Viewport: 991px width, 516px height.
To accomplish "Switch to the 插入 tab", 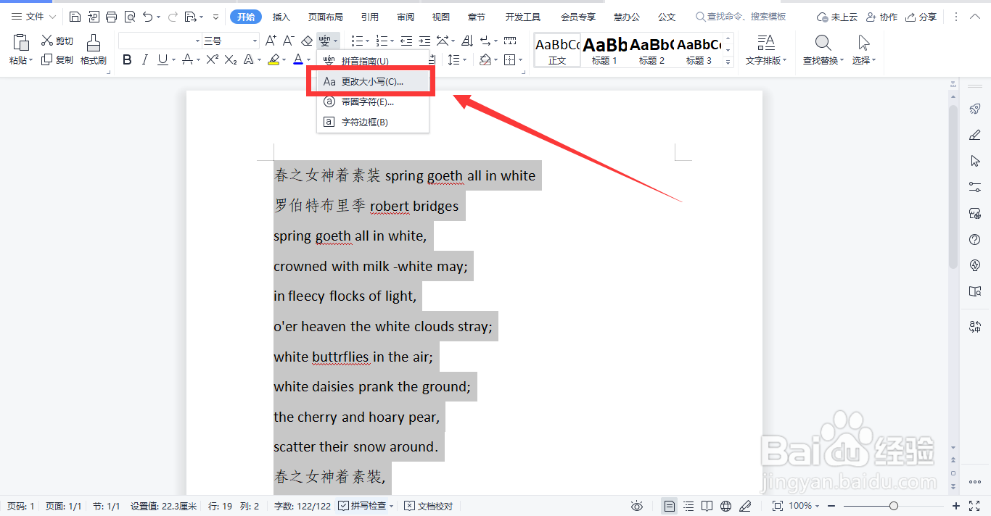I will click(x=281, y=17).
